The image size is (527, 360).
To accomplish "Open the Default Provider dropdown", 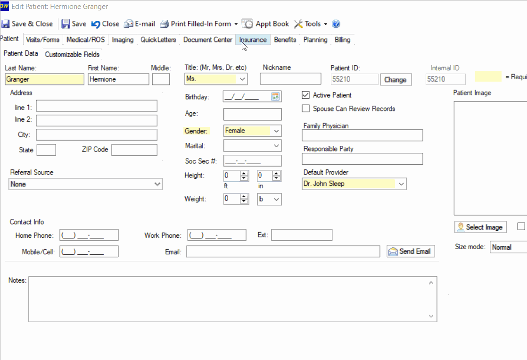I will click(401, 184).
